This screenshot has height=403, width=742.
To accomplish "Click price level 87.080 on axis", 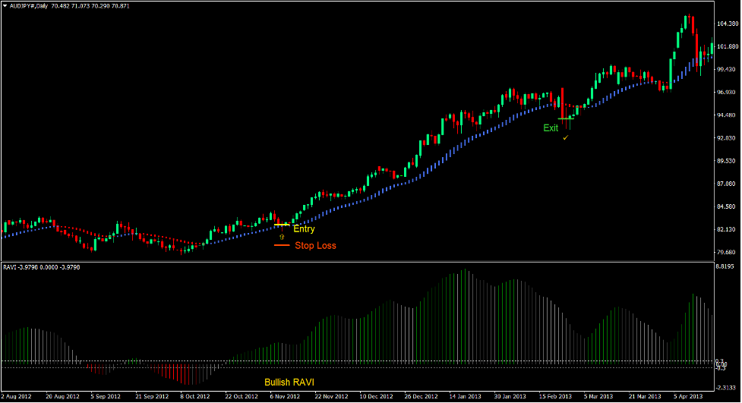I will pyautogui.click(x=728, y=184).
